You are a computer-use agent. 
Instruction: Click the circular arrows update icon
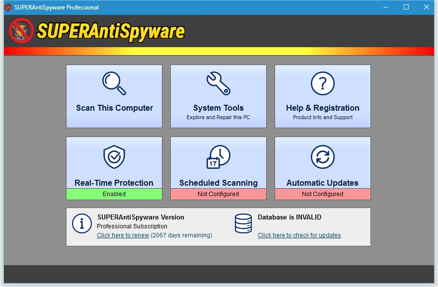[323, 157]
